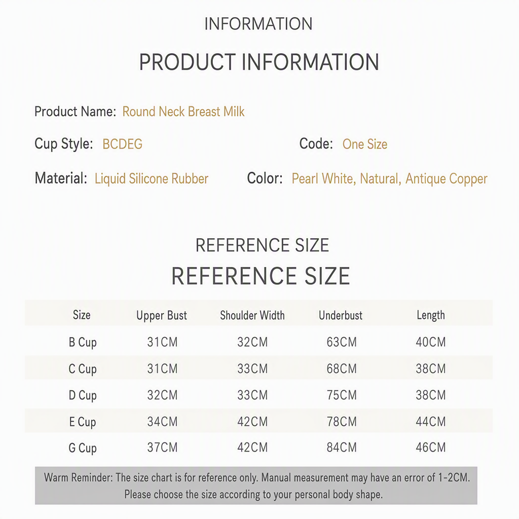
Task: Select the Liquid Silicone Rubber material text
Action: click(152, 179)
